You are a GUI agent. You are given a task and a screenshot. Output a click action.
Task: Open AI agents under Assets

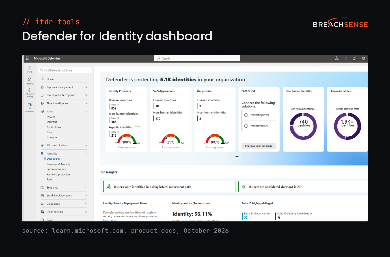point(52,137)
